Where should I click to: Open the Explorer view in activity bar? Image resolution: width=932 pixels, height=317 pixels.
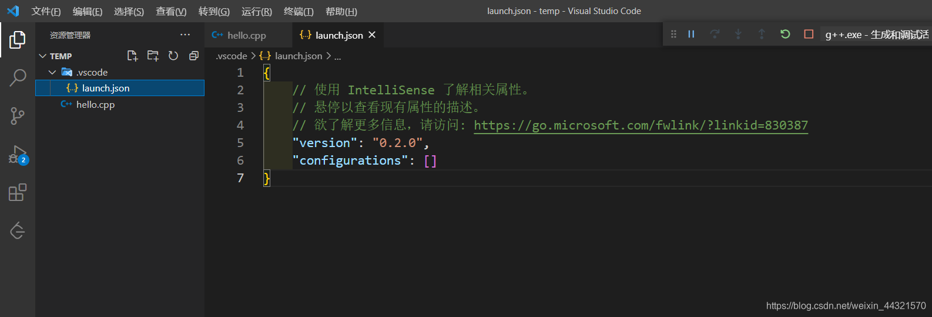(x=18, y=40)
